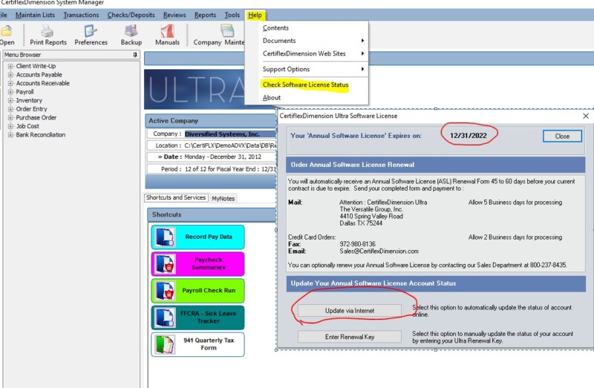Image resolution: width=594 pixels, height=388 pixels.
Task: Pin the Menu Browser panel
Action: click(x=135, y=55)
